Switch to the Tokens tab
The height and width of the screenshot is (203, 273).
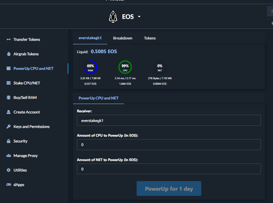click(150, 38)
